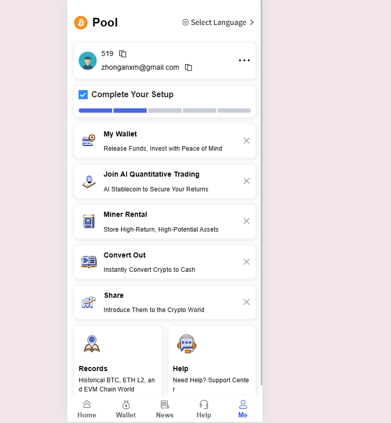Open the Records map pin icon
This screenshot has height=423, width=391.
(x=92, y=344)
